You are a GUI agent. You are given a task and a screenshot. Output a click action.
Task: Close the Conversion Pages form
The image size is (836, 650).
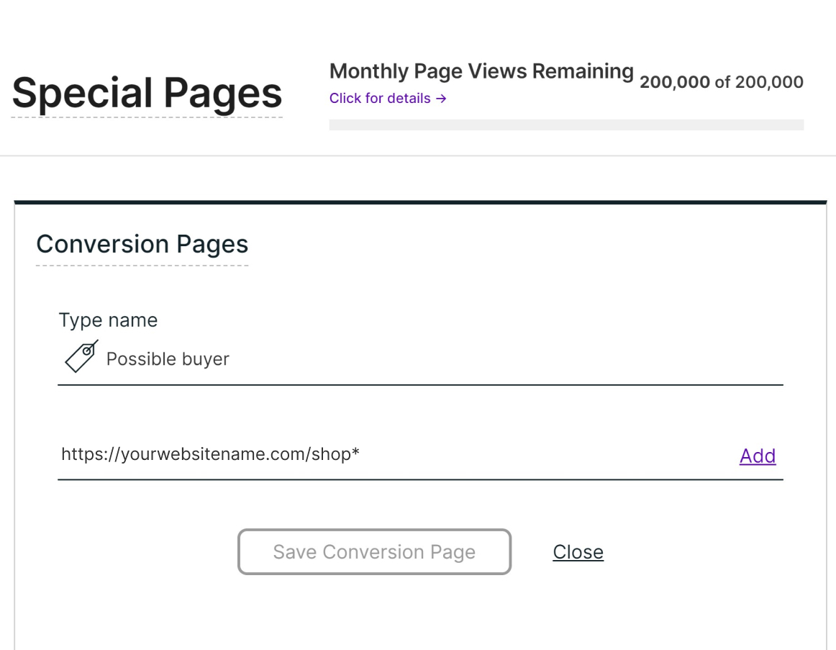click(578, 552)
